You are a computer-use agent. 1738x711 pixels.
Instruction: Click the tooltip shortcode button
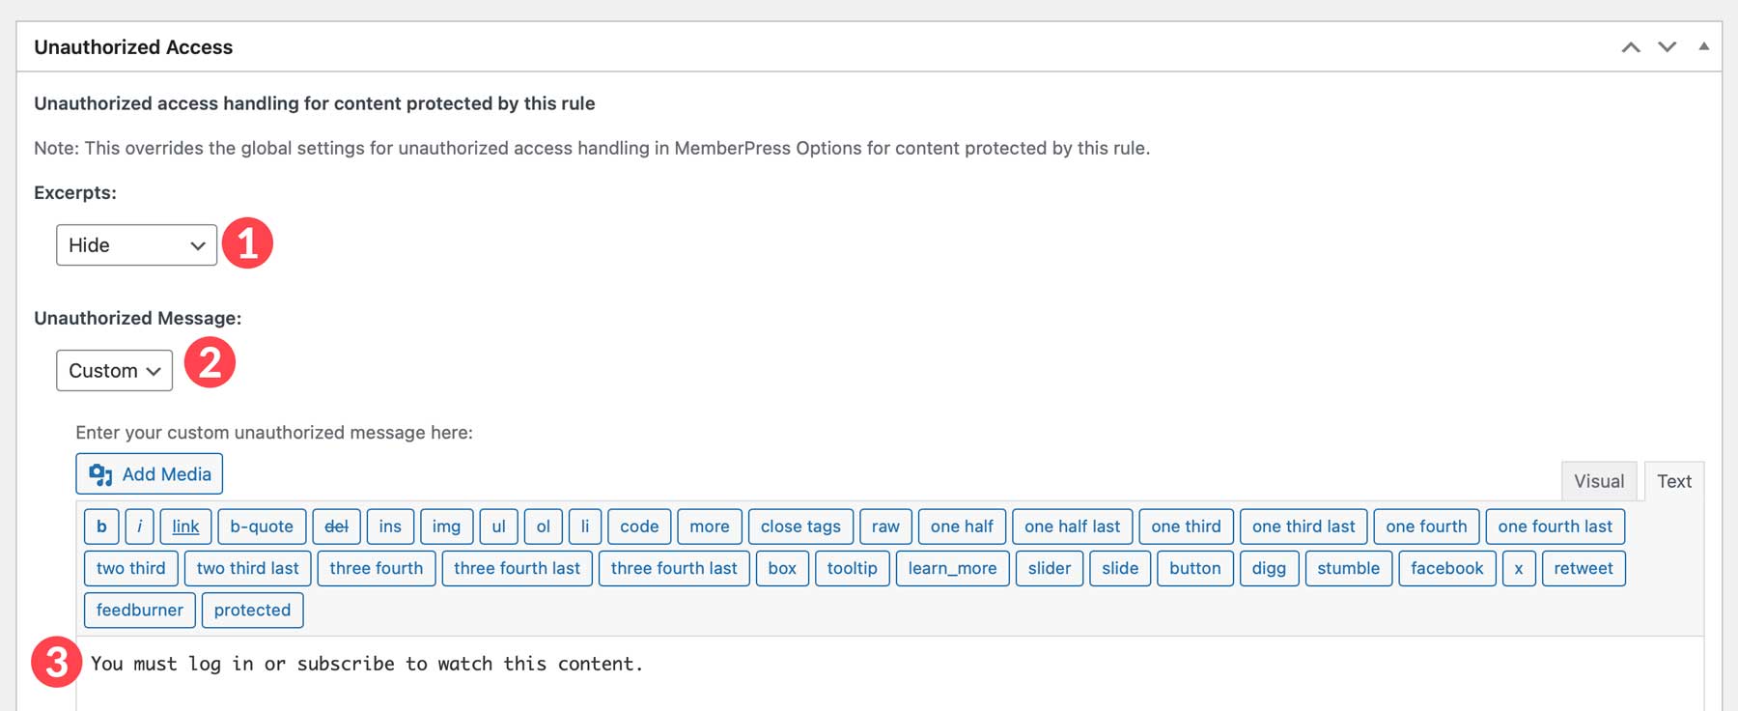tap(852, 568)
